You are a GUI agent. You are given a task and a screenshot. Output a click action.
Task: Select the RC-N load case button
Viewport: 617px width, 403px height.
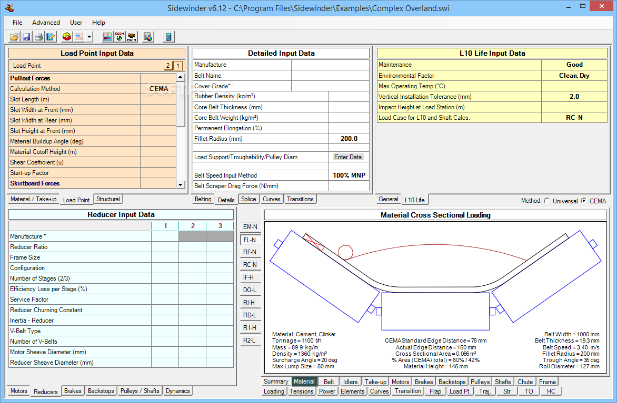[x=250, y=264]
